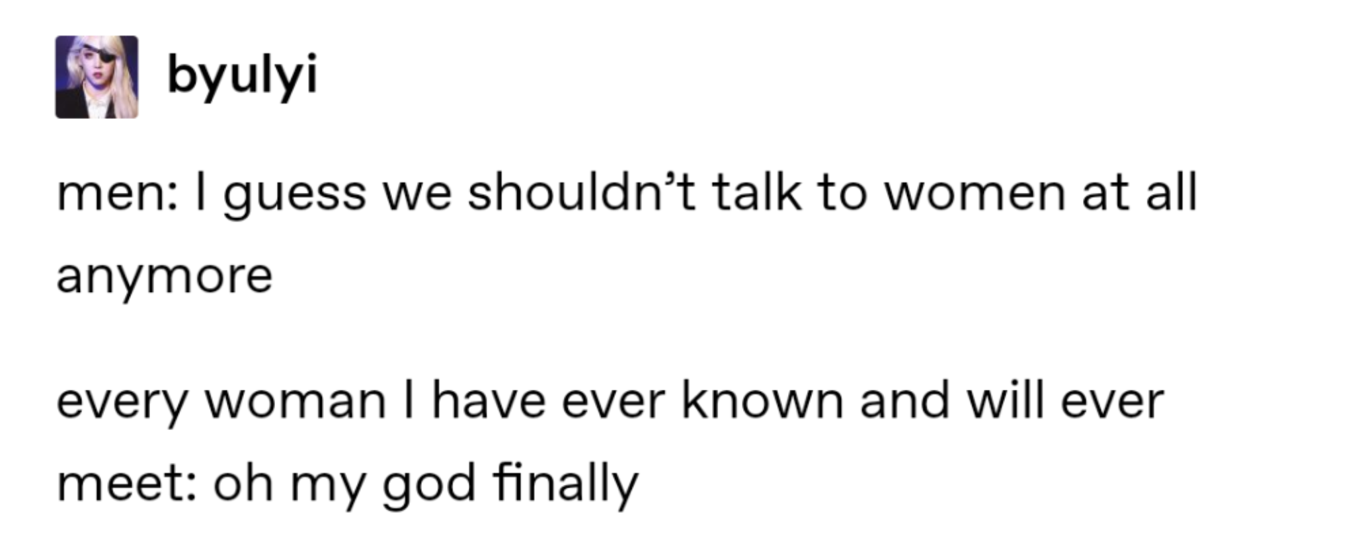This screenshot has height=549, width=1354.
Task: Click the words "at all" ending first line
Action: [1140, 192]
